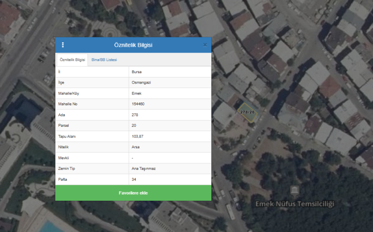
Task: Click the government building icon on map
Action: point(295,191)
